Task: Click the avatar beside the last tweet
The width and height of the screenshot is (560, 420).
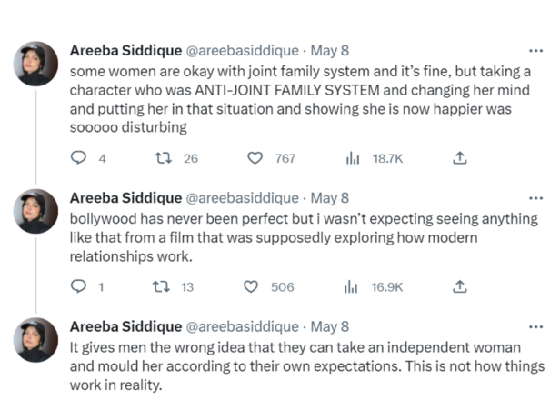Action: coord(36,340)
